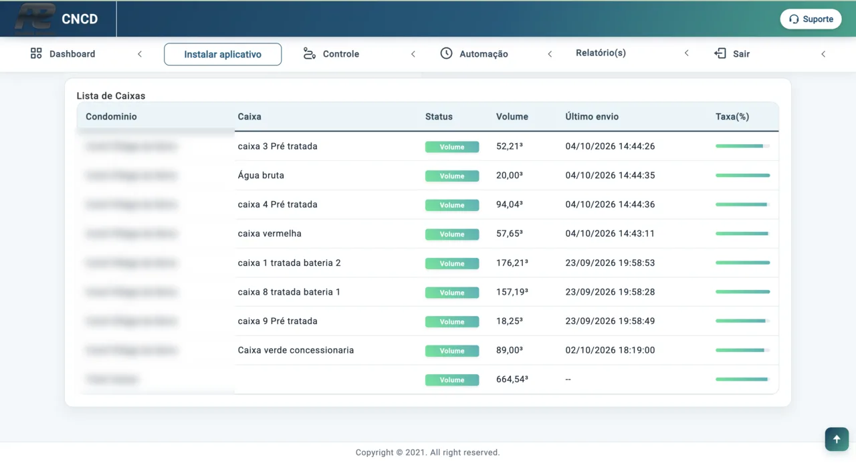Click the volume value 94,04³
856x463 pixels.
510,204
